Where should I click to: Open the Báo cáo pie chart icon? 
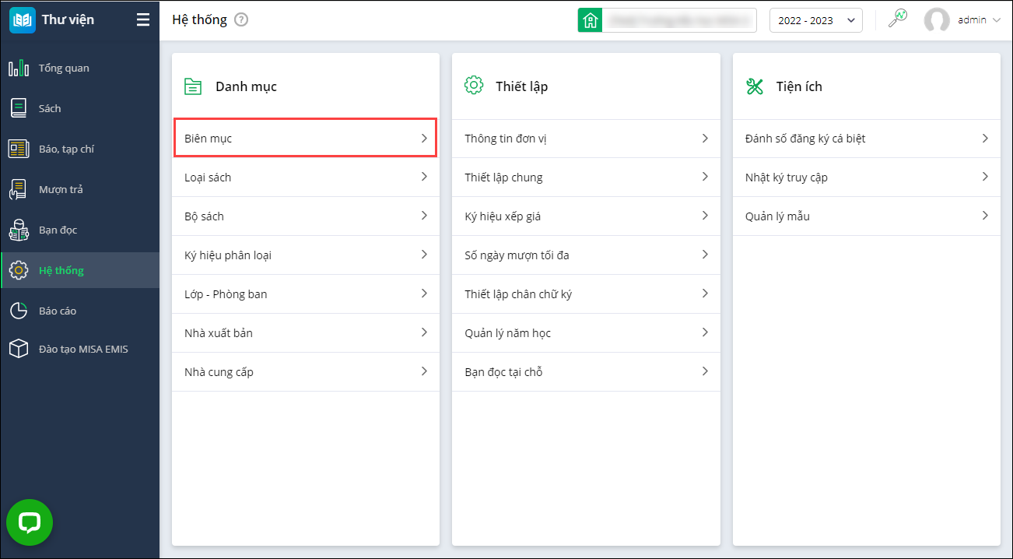pos(19,311)
